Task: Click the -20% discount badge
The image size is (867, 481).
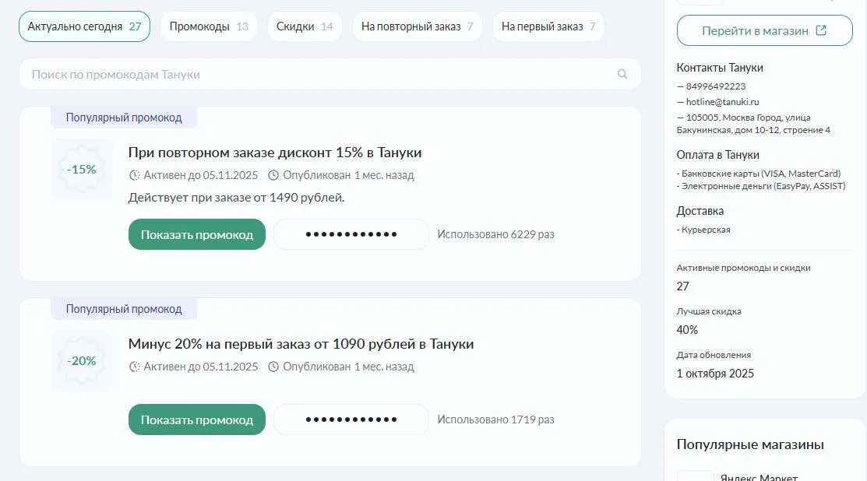Action: (x=82, y=361)
